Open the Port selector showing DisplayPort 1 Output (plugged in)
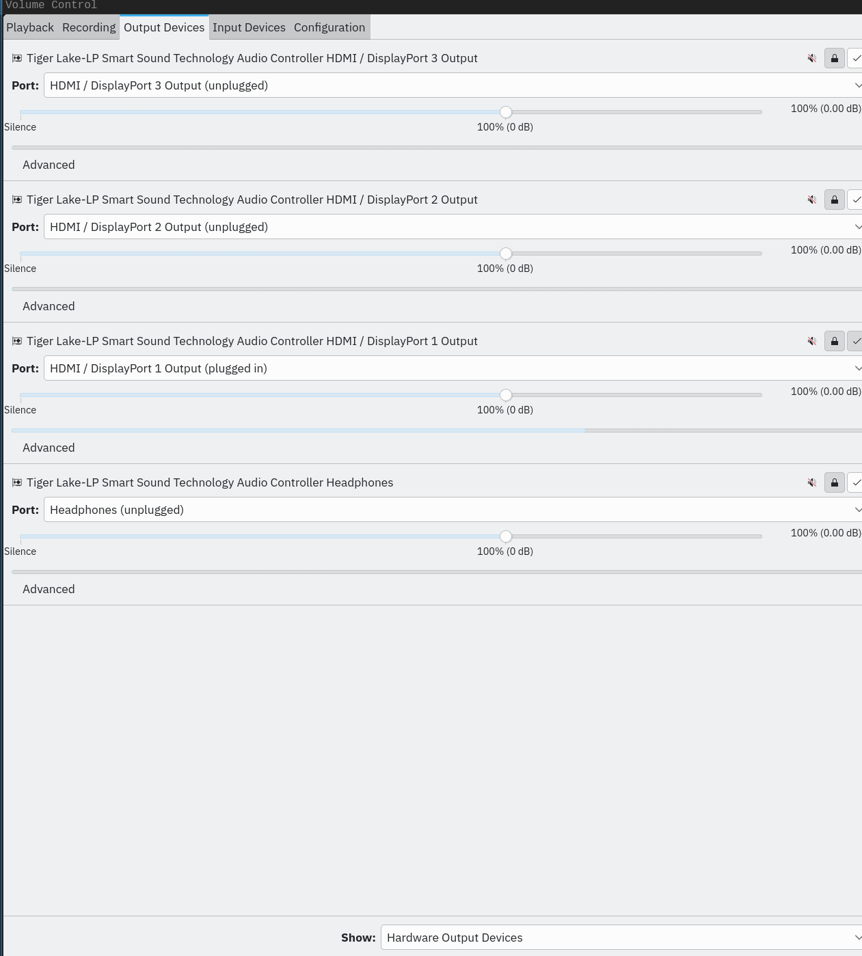Viewport: 862px width, 956px height. coord(453,368)
